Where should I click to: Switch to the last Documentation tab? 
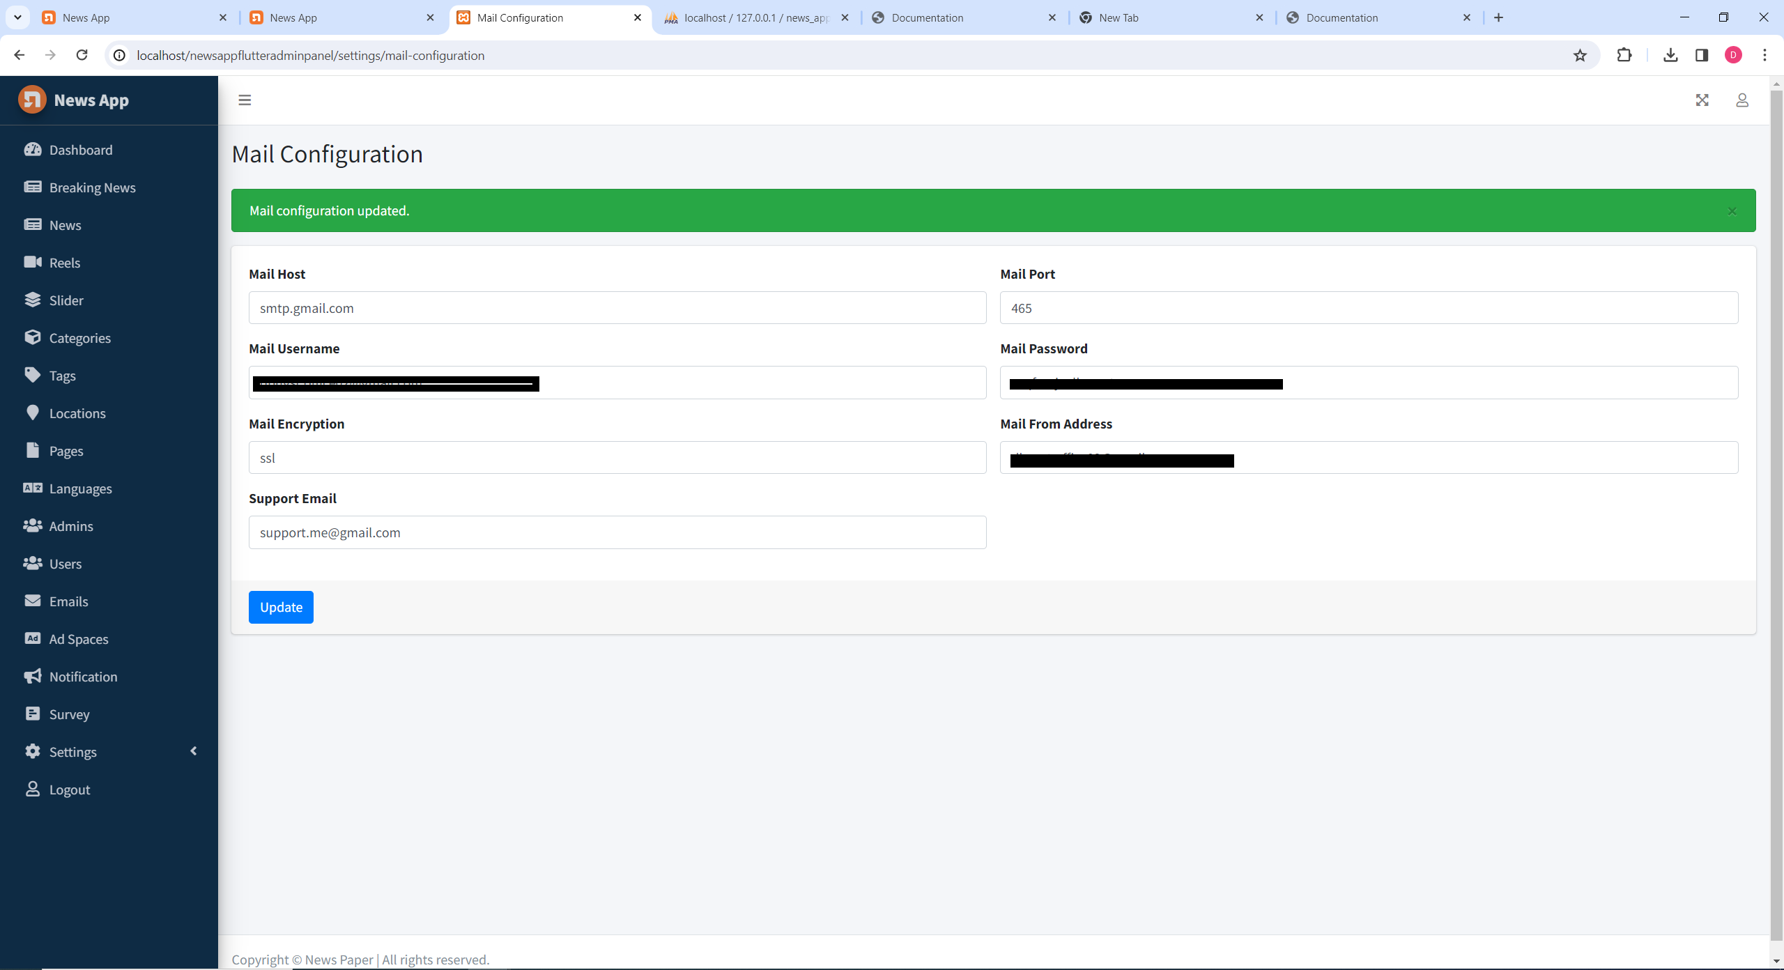tap(1378, 17)
